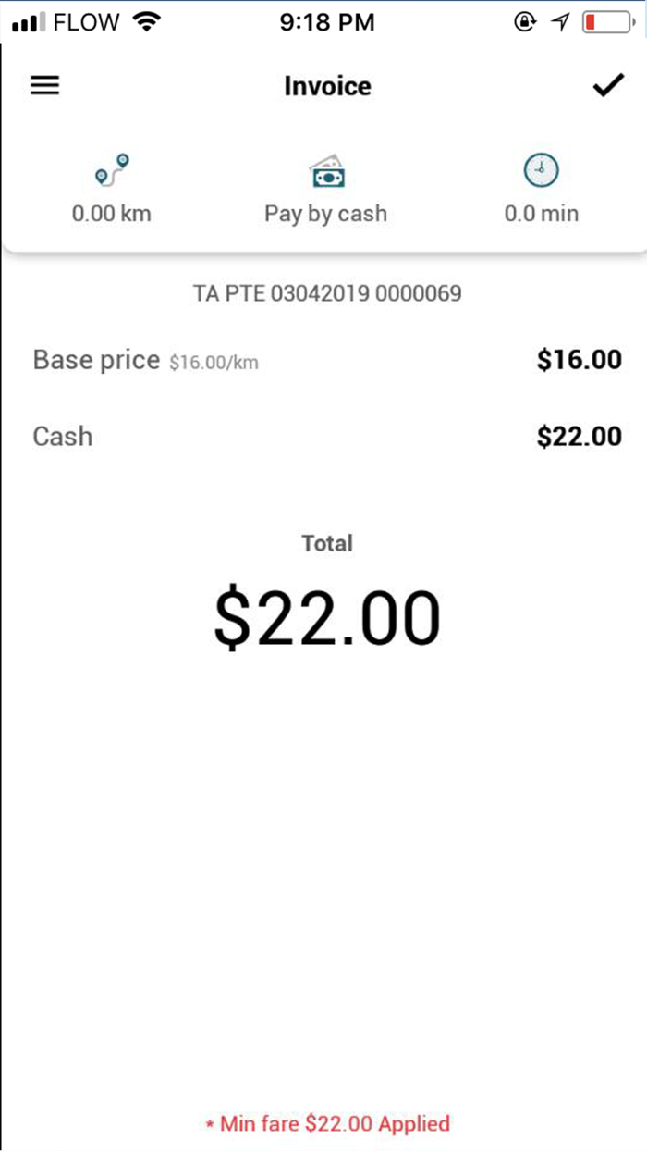Click the orientation lock icon in status bar

[524, 21]
